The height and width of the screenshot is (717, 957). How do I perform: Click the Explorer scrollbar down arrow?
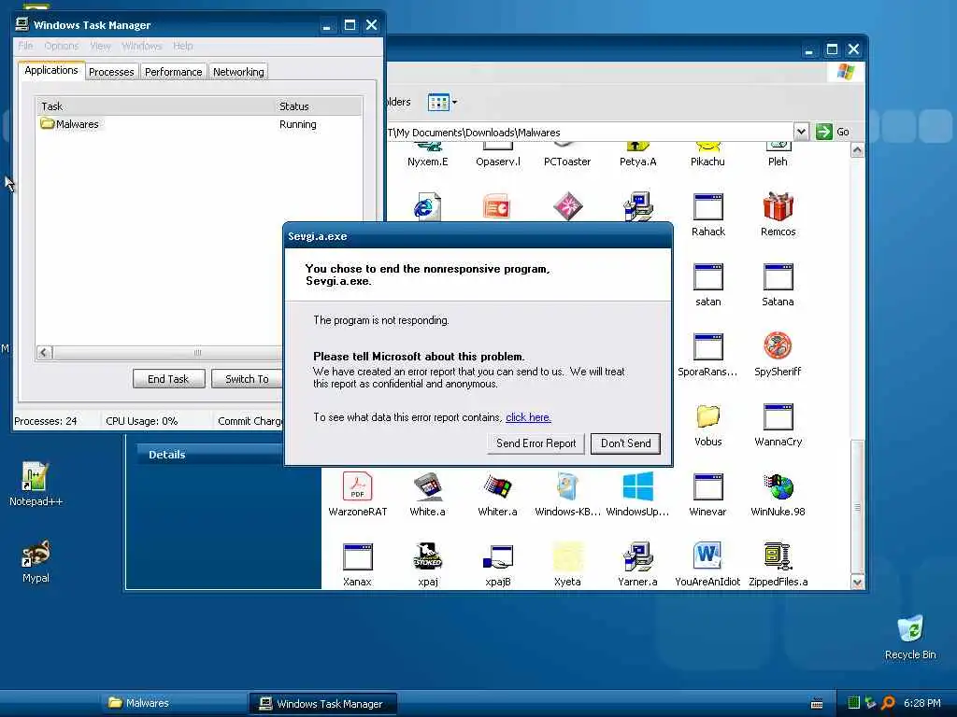click(x=858, y=583)
